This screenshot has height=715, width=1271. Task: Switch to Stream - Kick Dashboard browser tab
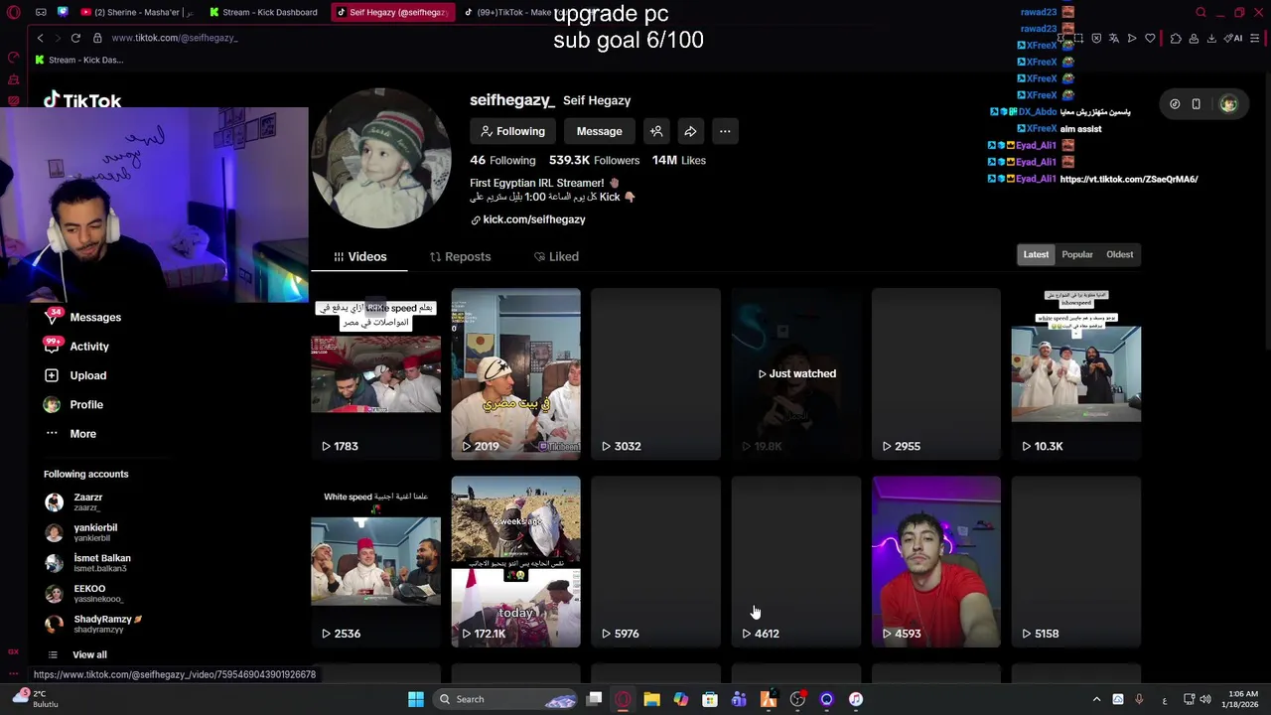pyautogui.click(x=263, y=12)
